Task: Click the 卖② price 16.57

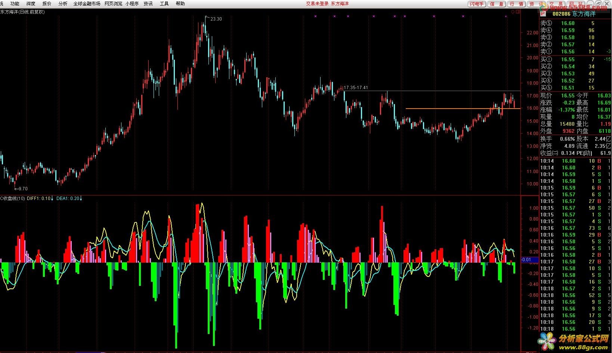Action: pyautogui.click(x=568, y=44)
